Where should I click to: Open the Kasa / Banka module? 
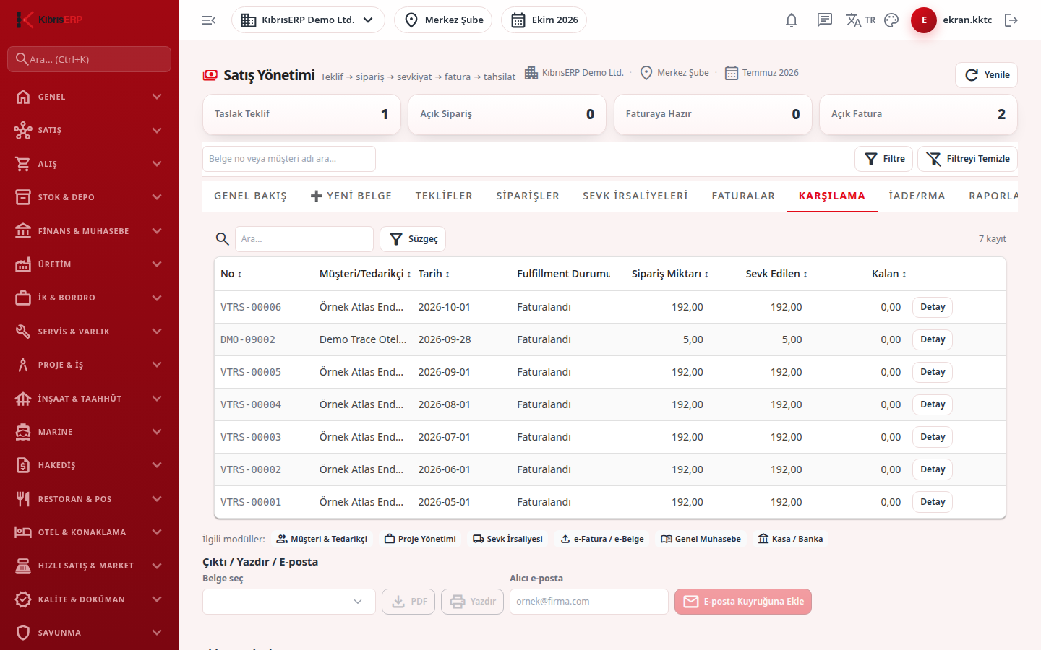[x=790, y=539]
